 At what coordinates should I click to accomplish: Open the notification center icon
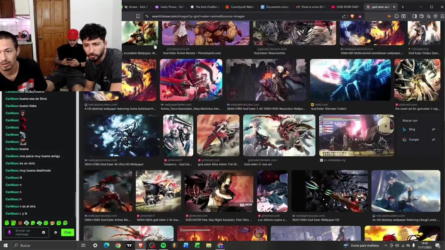click(x=437, y=245)
